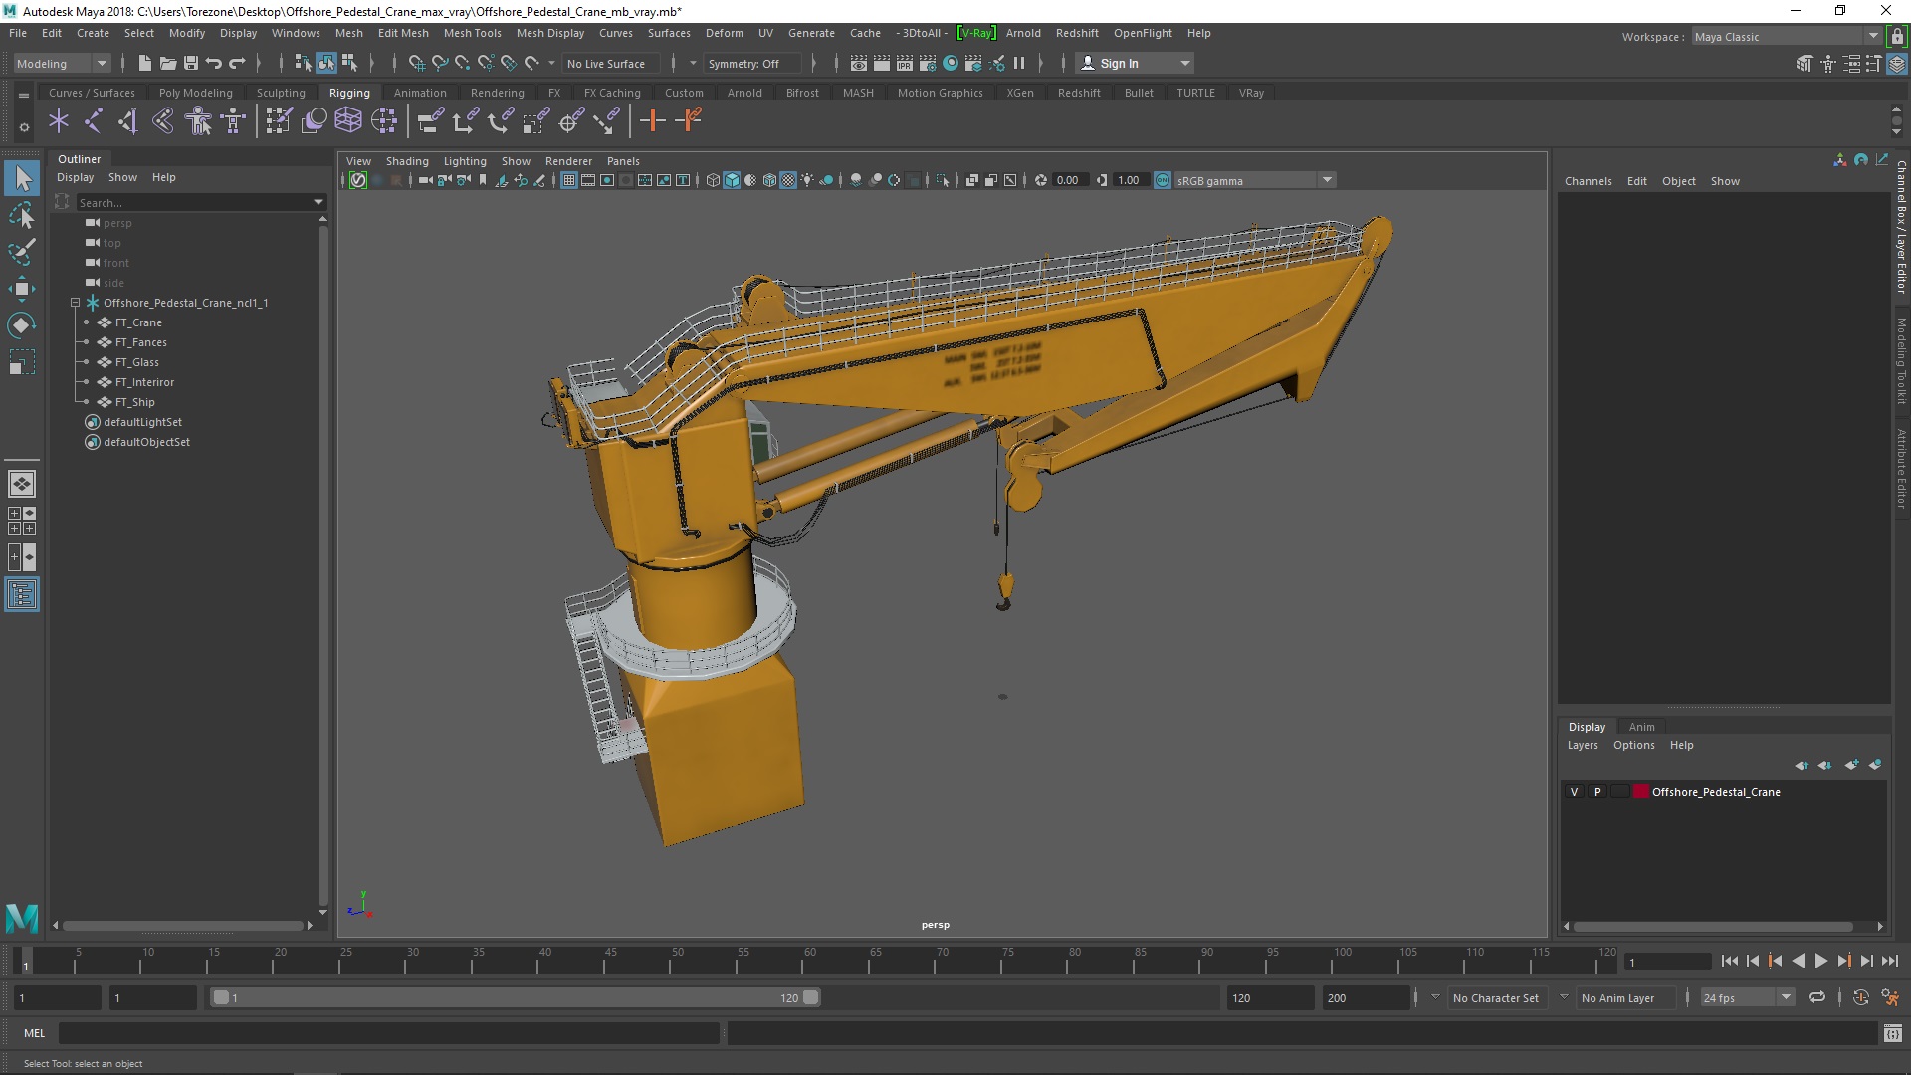The image size is (1911, 1075).
Task: Click the exposure value 1.00 slider area
Action: click(x=1126, y=180)
